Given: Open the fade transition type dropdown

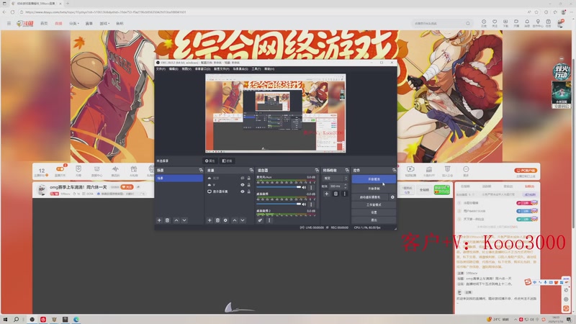Looking at the screenshot, I should (335, 178).
